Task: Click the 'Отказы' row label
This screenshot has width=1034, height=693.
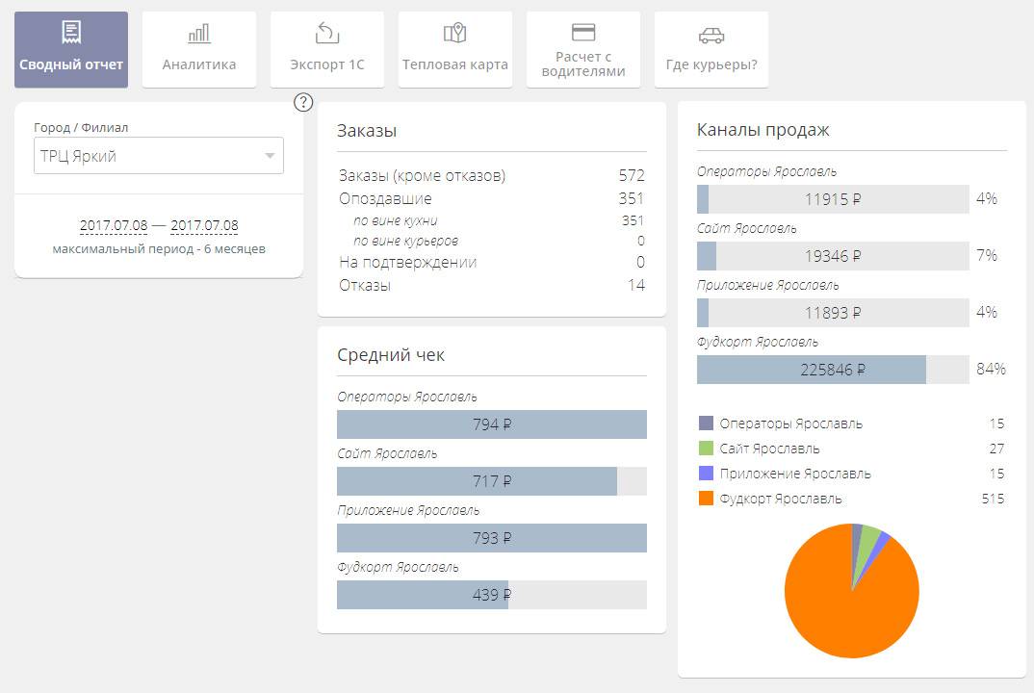Action: coord(365,286)
